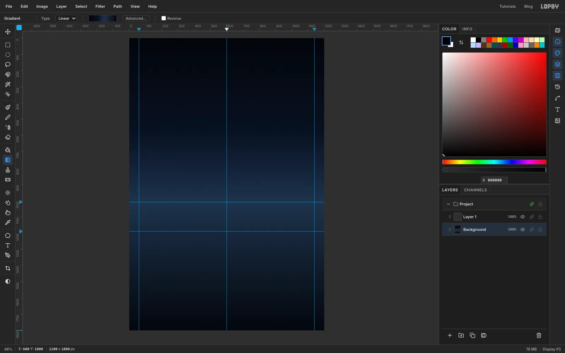565x353 pixels.
Task: Open the File menu
Action: (9, 6)
